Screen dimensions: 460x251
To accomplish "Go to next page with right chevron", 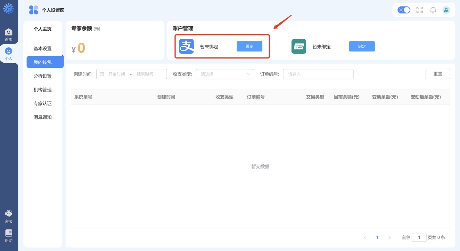I will click(x=390, y=237).
